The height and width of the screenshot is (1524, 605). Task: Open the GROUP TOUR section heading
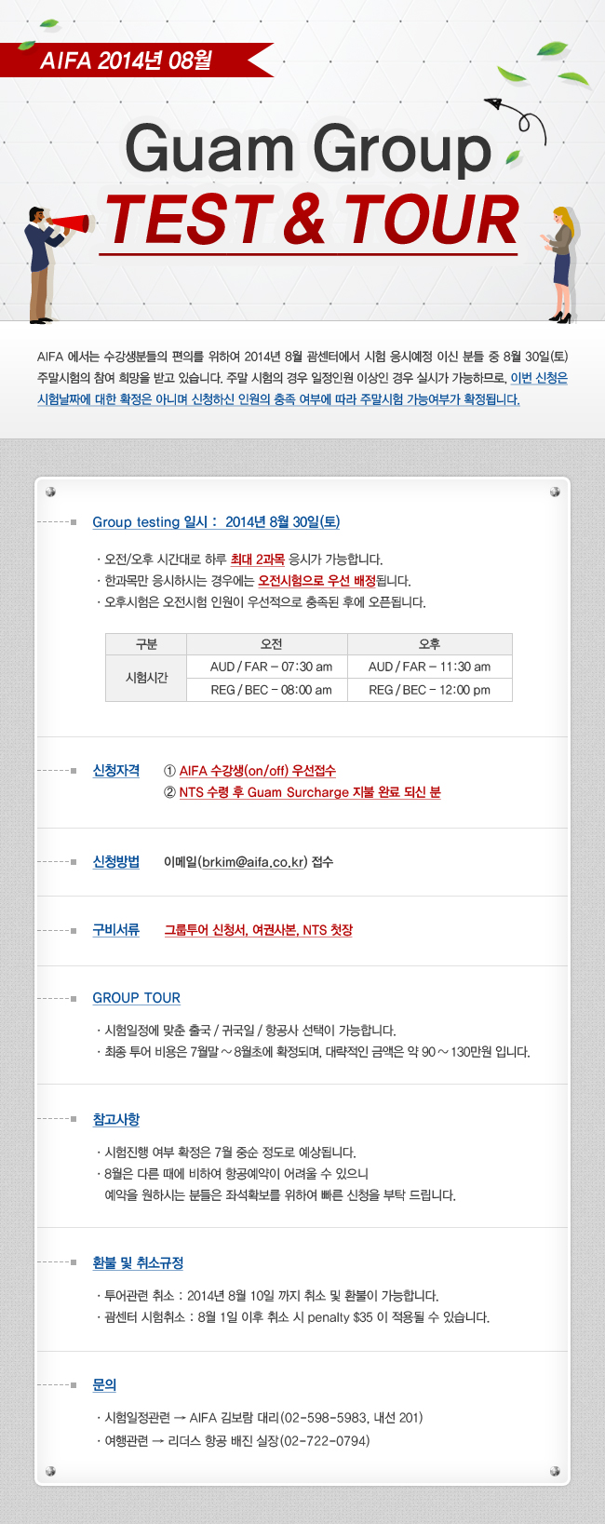point(137,998)
